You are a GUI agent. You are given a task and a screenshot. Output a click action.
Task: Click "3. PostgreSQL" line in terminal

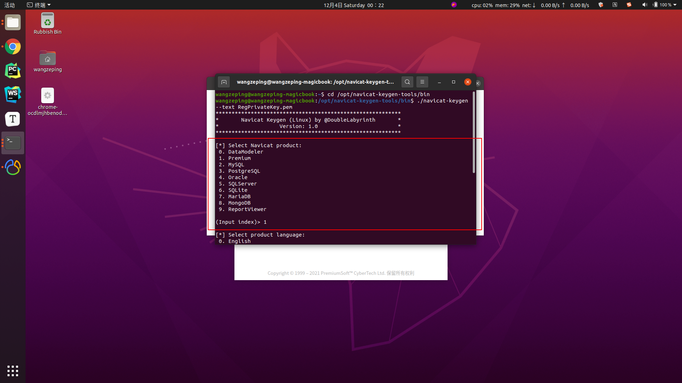239,171
